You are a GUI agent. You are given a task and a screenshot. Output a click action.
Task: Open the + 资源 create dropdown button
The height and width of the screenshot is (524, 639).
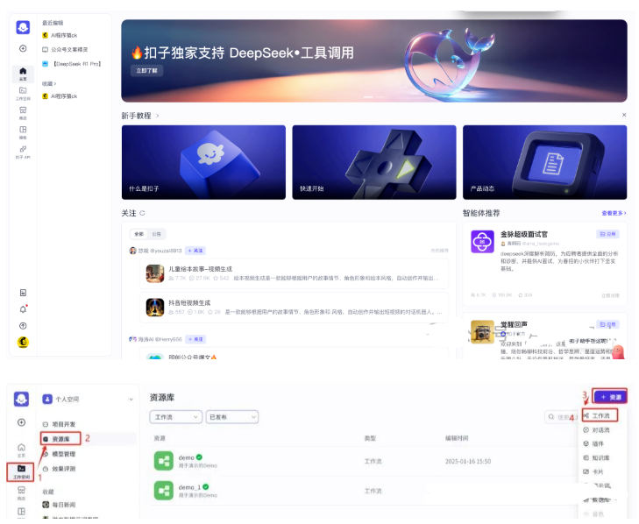(x=610, y=397)
